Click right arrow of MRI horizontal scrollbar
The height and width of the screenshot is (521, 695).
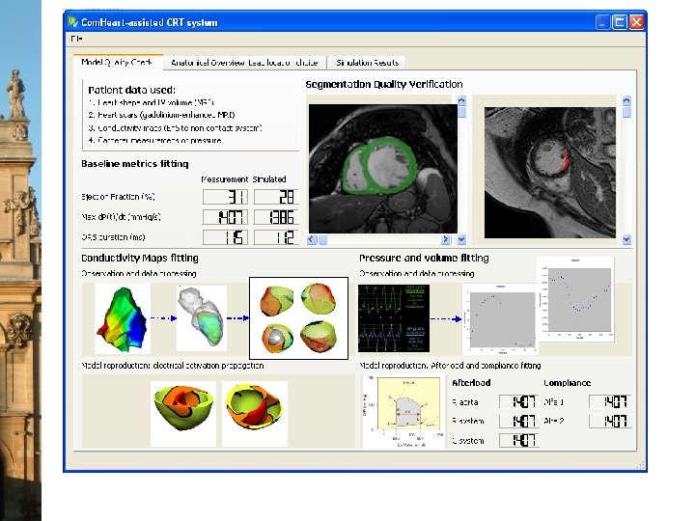coord(446,239)
